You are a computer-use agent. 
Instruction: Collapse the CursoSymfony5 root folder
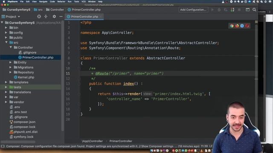point(2,23)
